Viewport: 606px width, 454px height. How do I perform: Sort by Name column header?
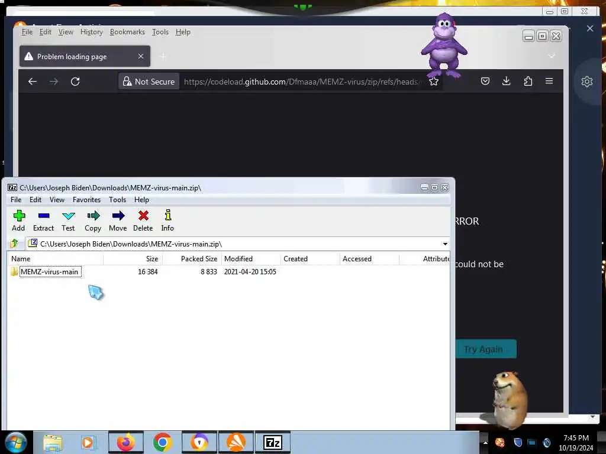click(55, 259)
